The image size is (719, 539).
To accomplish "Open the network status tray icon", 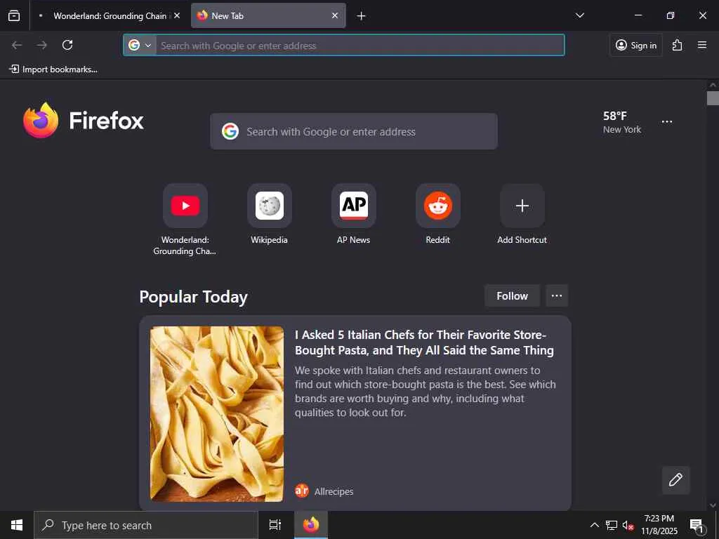I will click(x=612, y=525).
